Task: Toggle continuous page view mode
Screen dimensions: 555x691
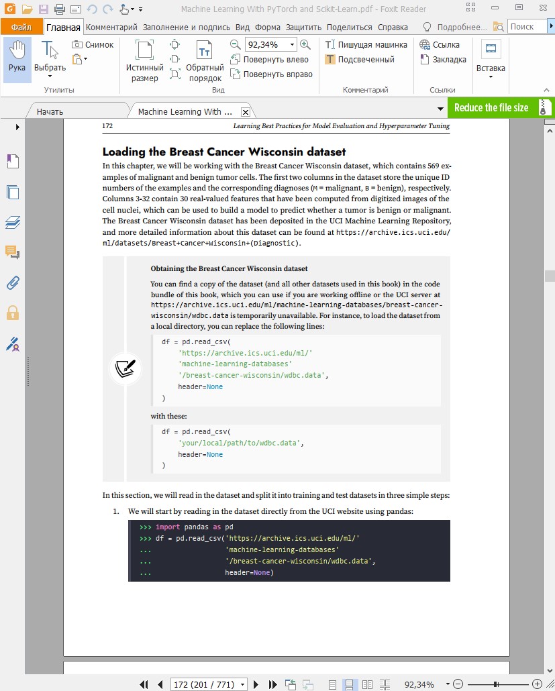Action: 349,684
